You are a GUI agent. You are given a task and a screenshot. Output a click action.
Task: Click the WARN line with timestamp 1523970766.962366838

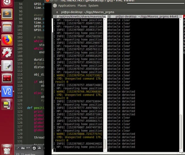(x=78, y=92)
